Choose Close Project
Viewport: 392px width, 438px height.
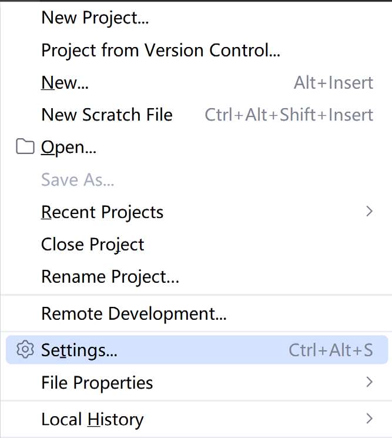tap(93, 244)
